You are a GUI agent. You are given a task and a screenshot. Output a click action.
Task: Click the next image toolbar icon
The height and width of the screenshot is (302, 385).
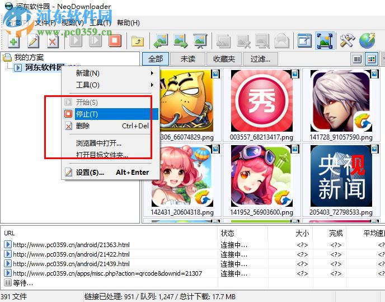point(180,41)
